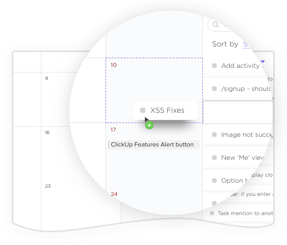
Task: Select calendar day 9 cell
Action: tap(73, 100)
